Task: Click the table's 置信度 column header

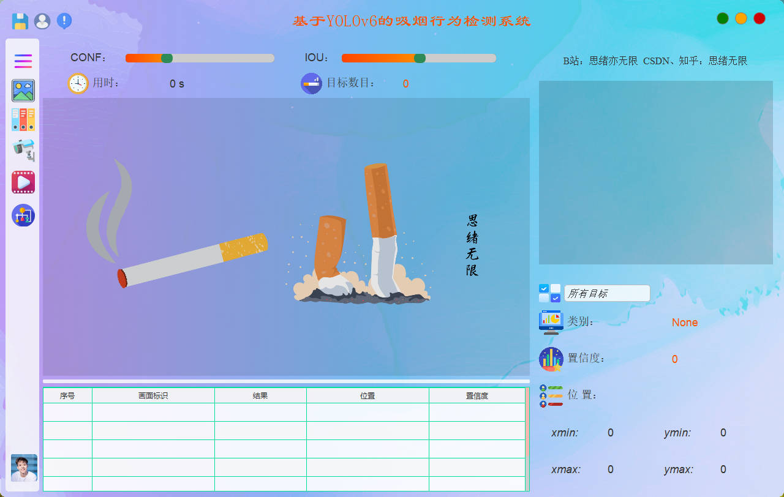Action: tap(477, 396)
